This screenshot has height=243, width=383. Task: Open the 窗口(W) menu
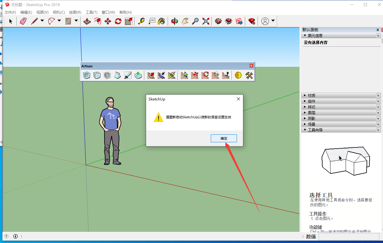click(108, 12)
